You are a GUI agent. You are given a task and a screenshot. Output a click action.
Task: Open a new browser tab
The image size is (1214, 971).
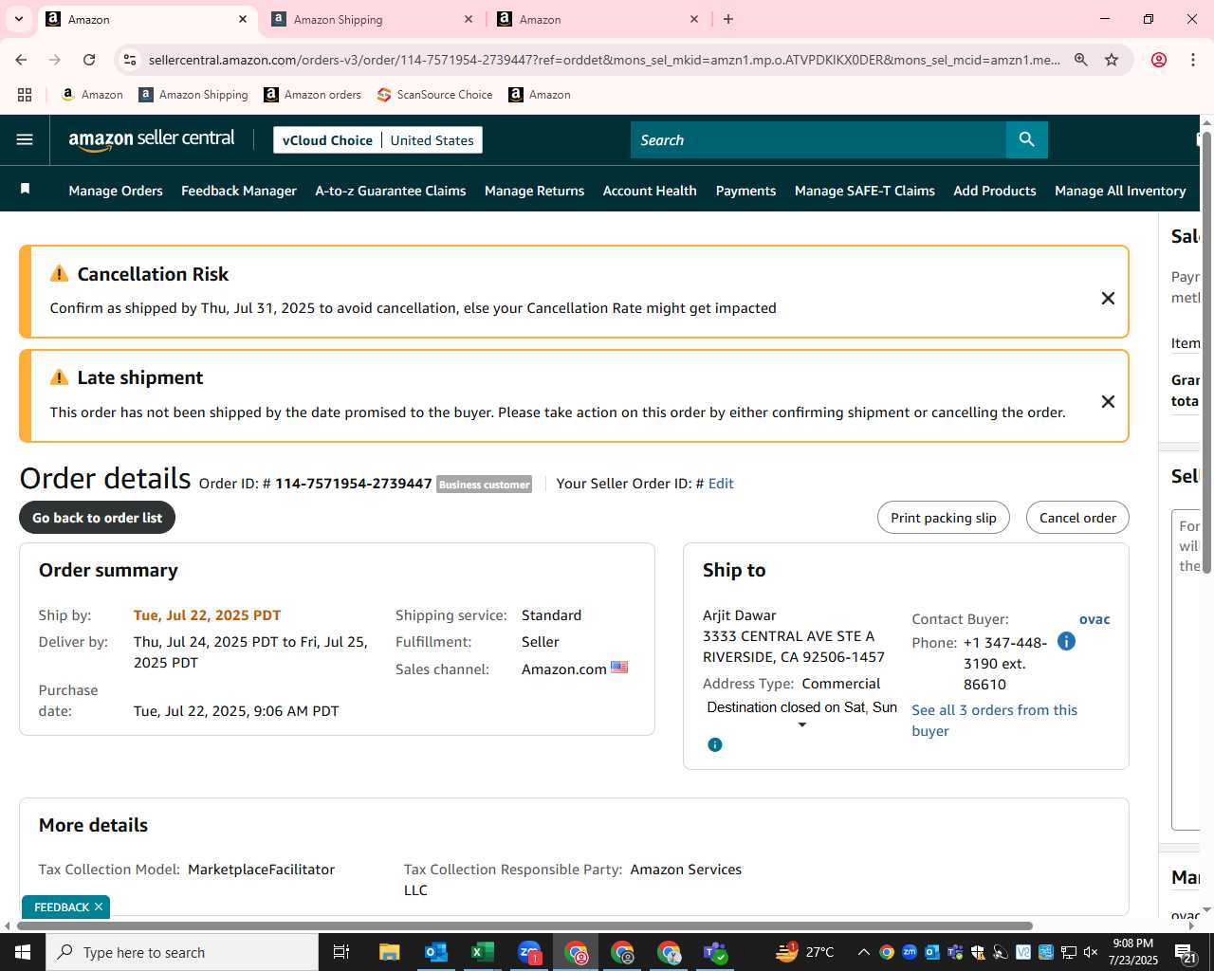click(728, 19)
